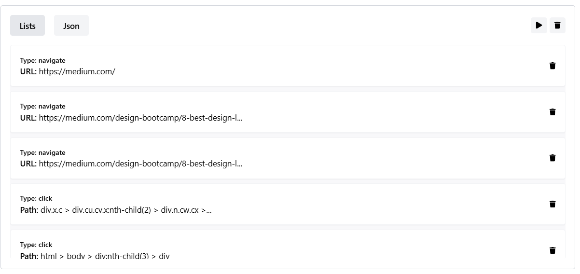Delete all recorded steps using the top trash icon
The height and width of the screenshot is (274, 580).
click(557, 25)
